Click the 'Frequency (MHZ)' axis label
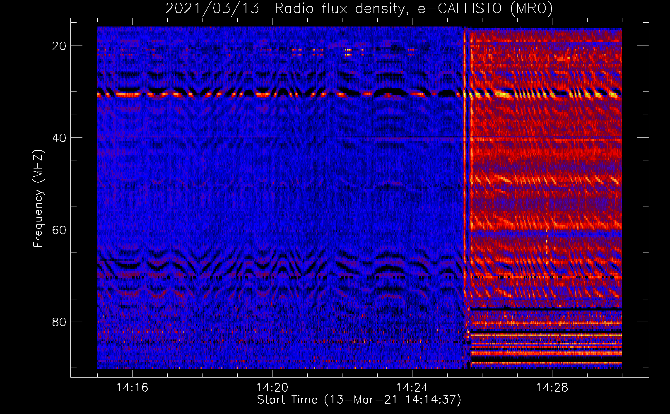 (x=38, y=199)
